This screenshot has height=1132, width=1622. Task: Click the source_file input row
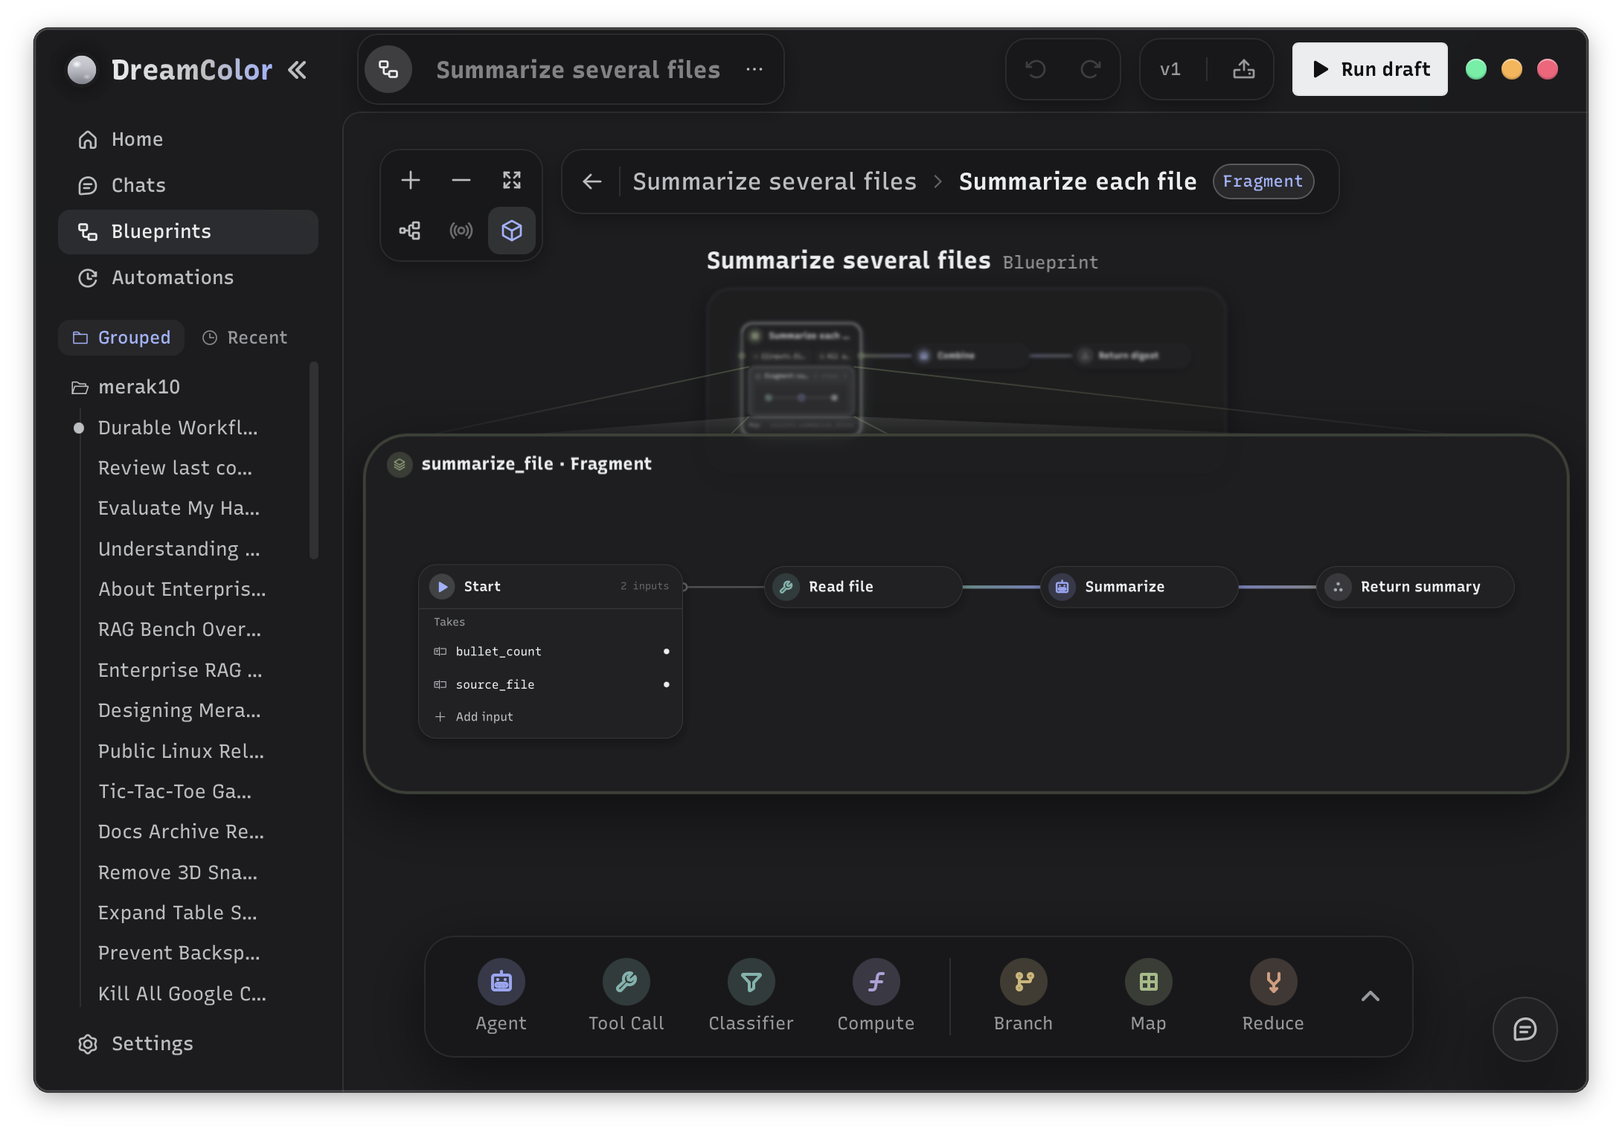pos(551,684)
